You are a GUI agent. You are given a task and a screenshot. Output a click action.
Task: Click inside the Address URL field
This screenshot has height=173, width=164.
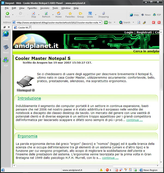[57, 22]
